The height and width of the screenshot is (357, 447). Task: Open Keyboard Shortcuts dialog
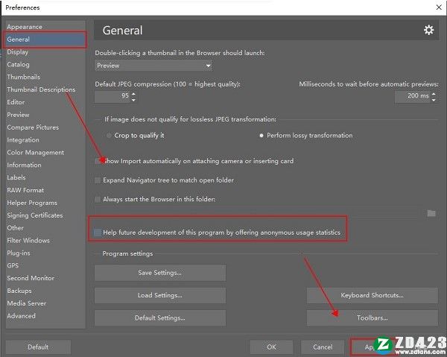coord(372,295)
